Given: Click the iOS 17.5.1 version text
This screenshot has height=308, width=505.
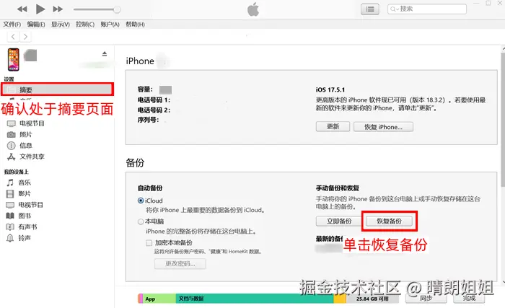Looking at the screenshot, I should click(x=330, y=90).
